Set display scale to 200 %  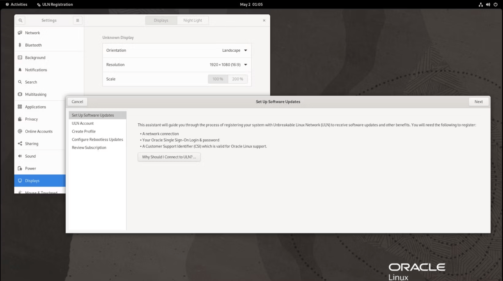[237, 79]
